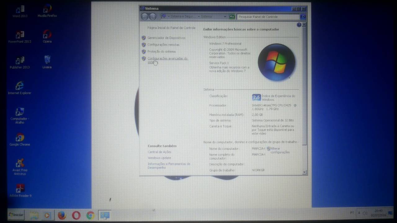397x223 pixels.
Task: Open Configurações remotas link
Action: (163, 45)
